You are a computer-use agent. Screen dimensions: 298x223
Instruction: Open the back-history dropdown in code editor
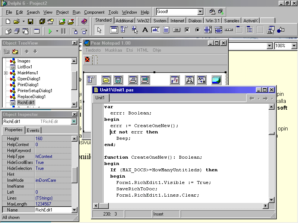(x=259, y=98)
